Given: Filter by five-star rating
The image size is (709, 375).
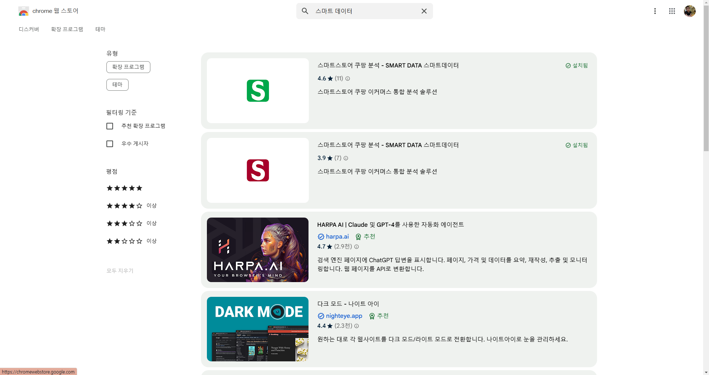Looking at the screenshot, I should 125,188.
